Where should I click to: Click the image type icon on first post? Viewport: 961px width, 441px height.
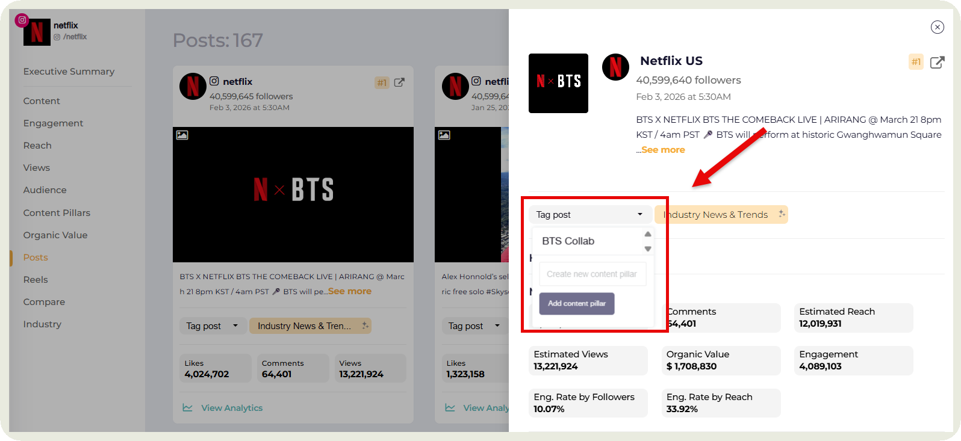[182, 135]
